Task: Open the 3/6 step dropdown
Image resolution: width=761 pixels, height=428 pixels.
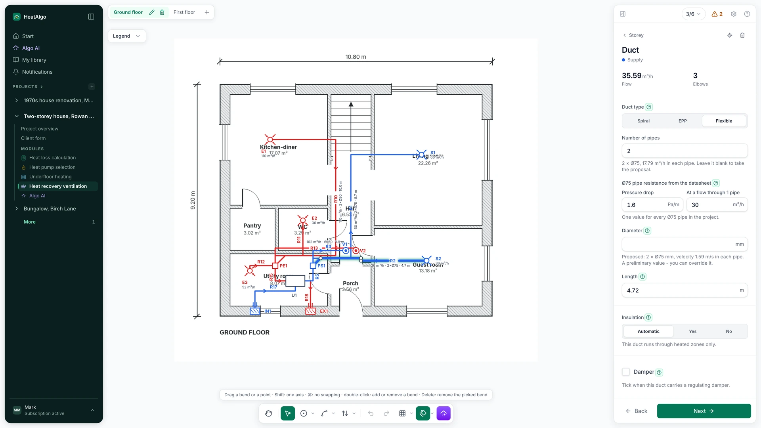Action: pos(694,14)
